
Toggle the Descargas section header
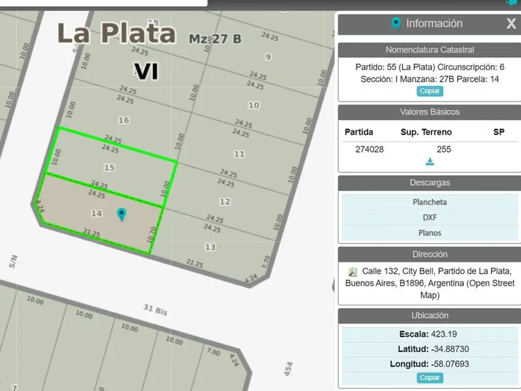coord(430,183)
